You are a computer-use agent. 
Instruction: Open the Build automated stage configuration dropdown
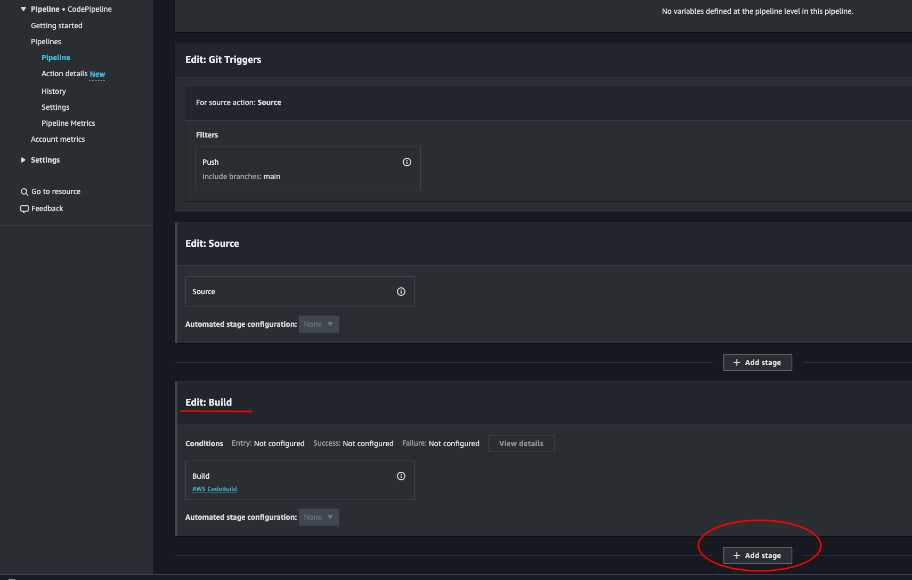(319, 517)
